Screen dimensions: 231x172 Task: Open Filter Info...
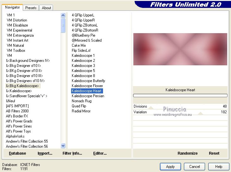[72, 153]
